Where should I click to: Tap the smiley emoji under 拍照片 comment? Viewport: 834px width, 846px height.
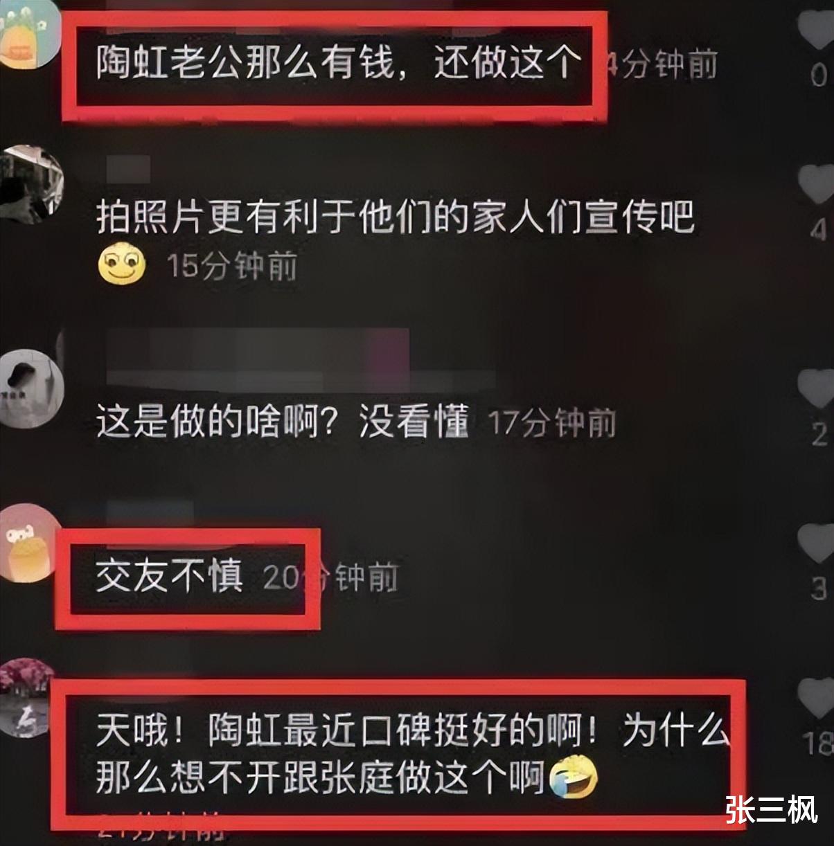[122, 264]
